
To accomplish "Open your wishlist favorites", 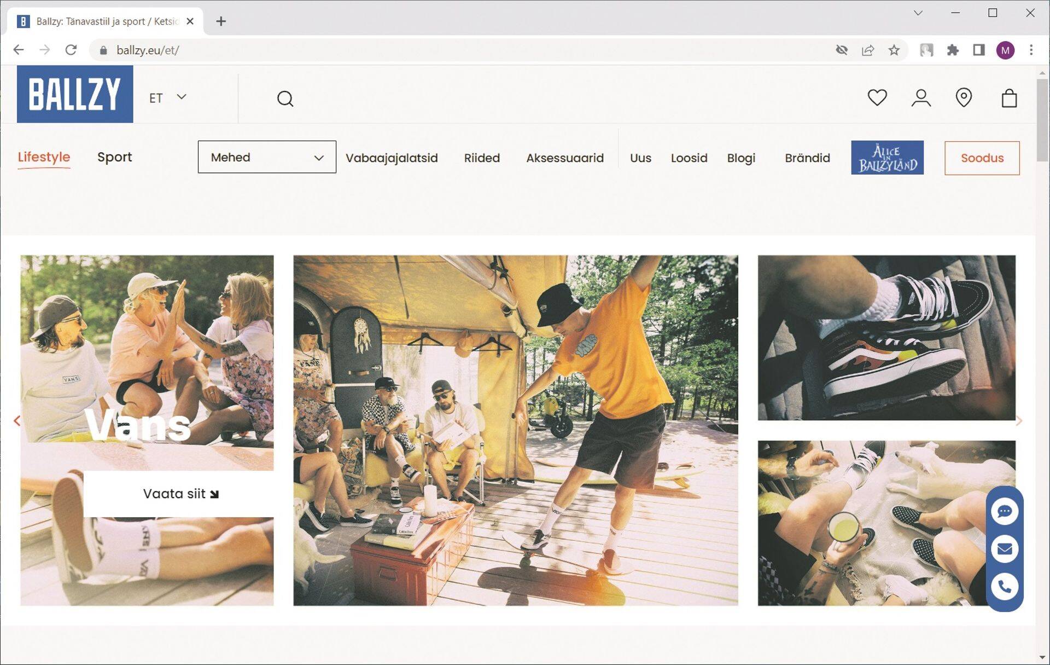I will coord(877,98).
